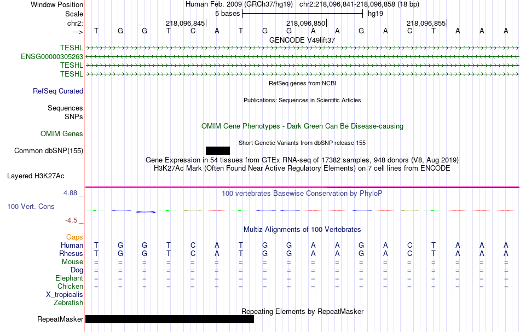
Task: Click the Elephant species alignment label
Action: coord(70,278)
